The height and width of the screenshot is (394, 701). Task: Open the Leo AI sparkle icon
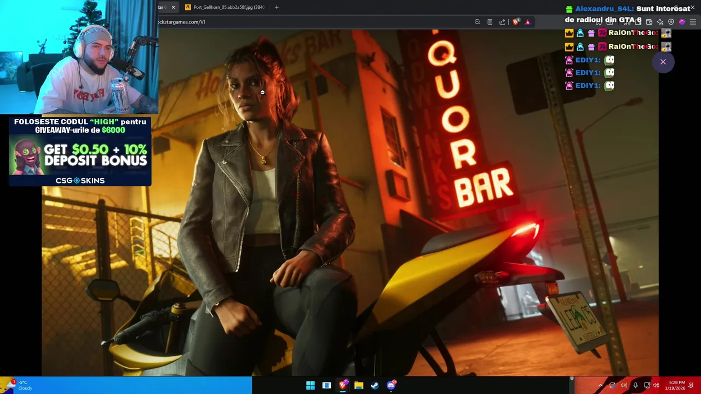coord(660,22)
